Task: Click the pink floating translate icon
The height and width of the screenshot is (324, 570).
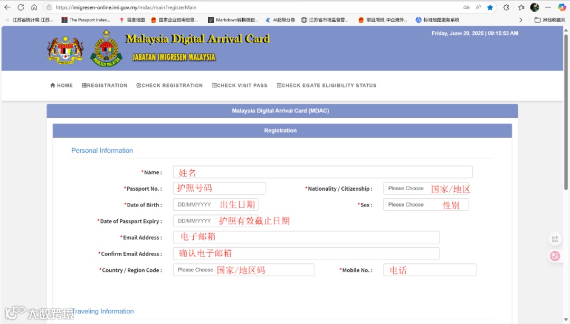Action: (x=555, y=256)
